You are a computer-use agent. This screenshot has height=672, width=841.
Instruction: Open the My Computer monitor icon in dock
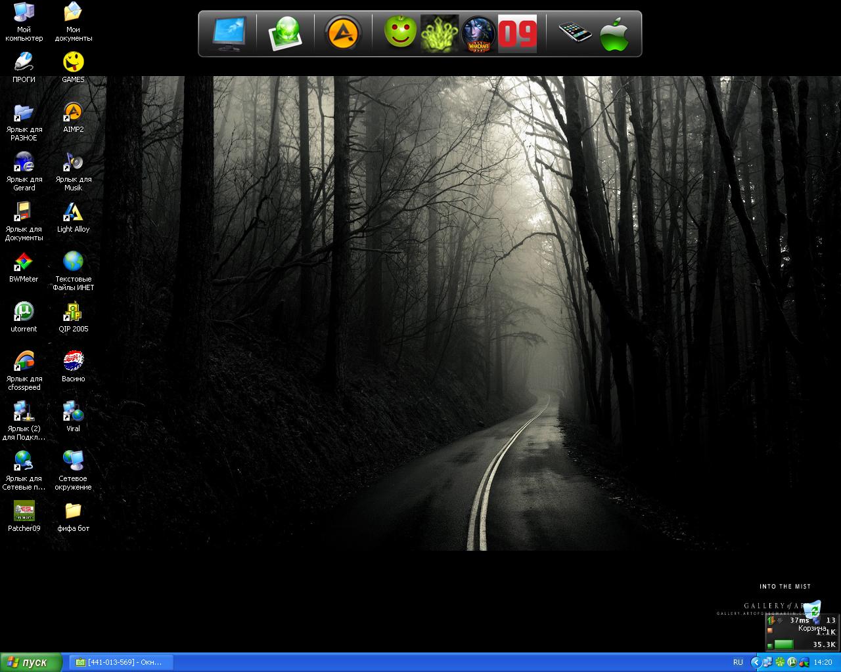click(x=229, y=33)
